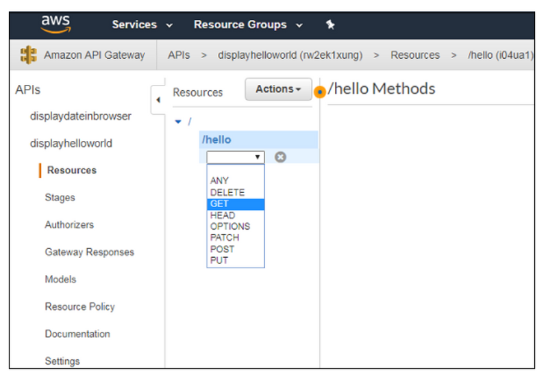Screen dimensions: 548x381
Task: Open the displaydateinbrowser API
Action: [81, 116]
